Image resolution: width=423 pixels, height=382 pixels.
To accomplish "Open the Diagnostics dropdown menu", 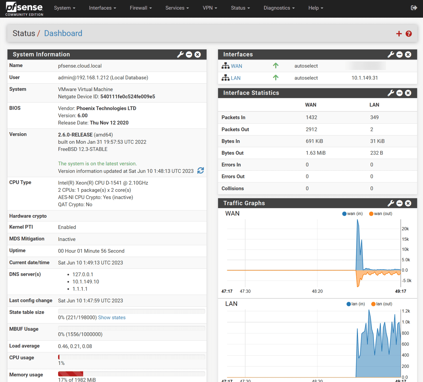I will [x=279, y=8].
